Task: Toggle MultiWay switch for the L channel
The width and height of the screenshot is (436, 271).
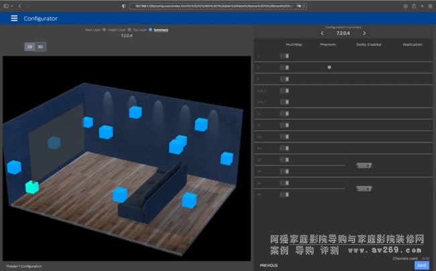Action: pos(284,56)
